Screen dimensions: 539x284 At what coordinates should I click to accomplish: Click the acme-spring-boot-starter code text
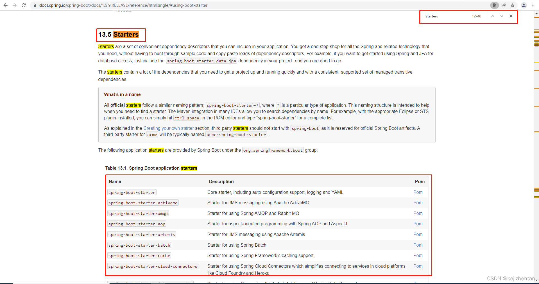pos(236,135)
